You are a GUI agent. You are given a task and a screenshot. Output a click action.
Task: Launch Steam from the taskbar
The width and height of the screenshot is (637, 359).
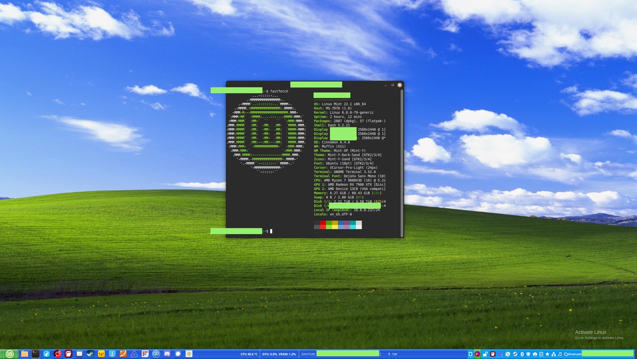click(x=90, y=354)
